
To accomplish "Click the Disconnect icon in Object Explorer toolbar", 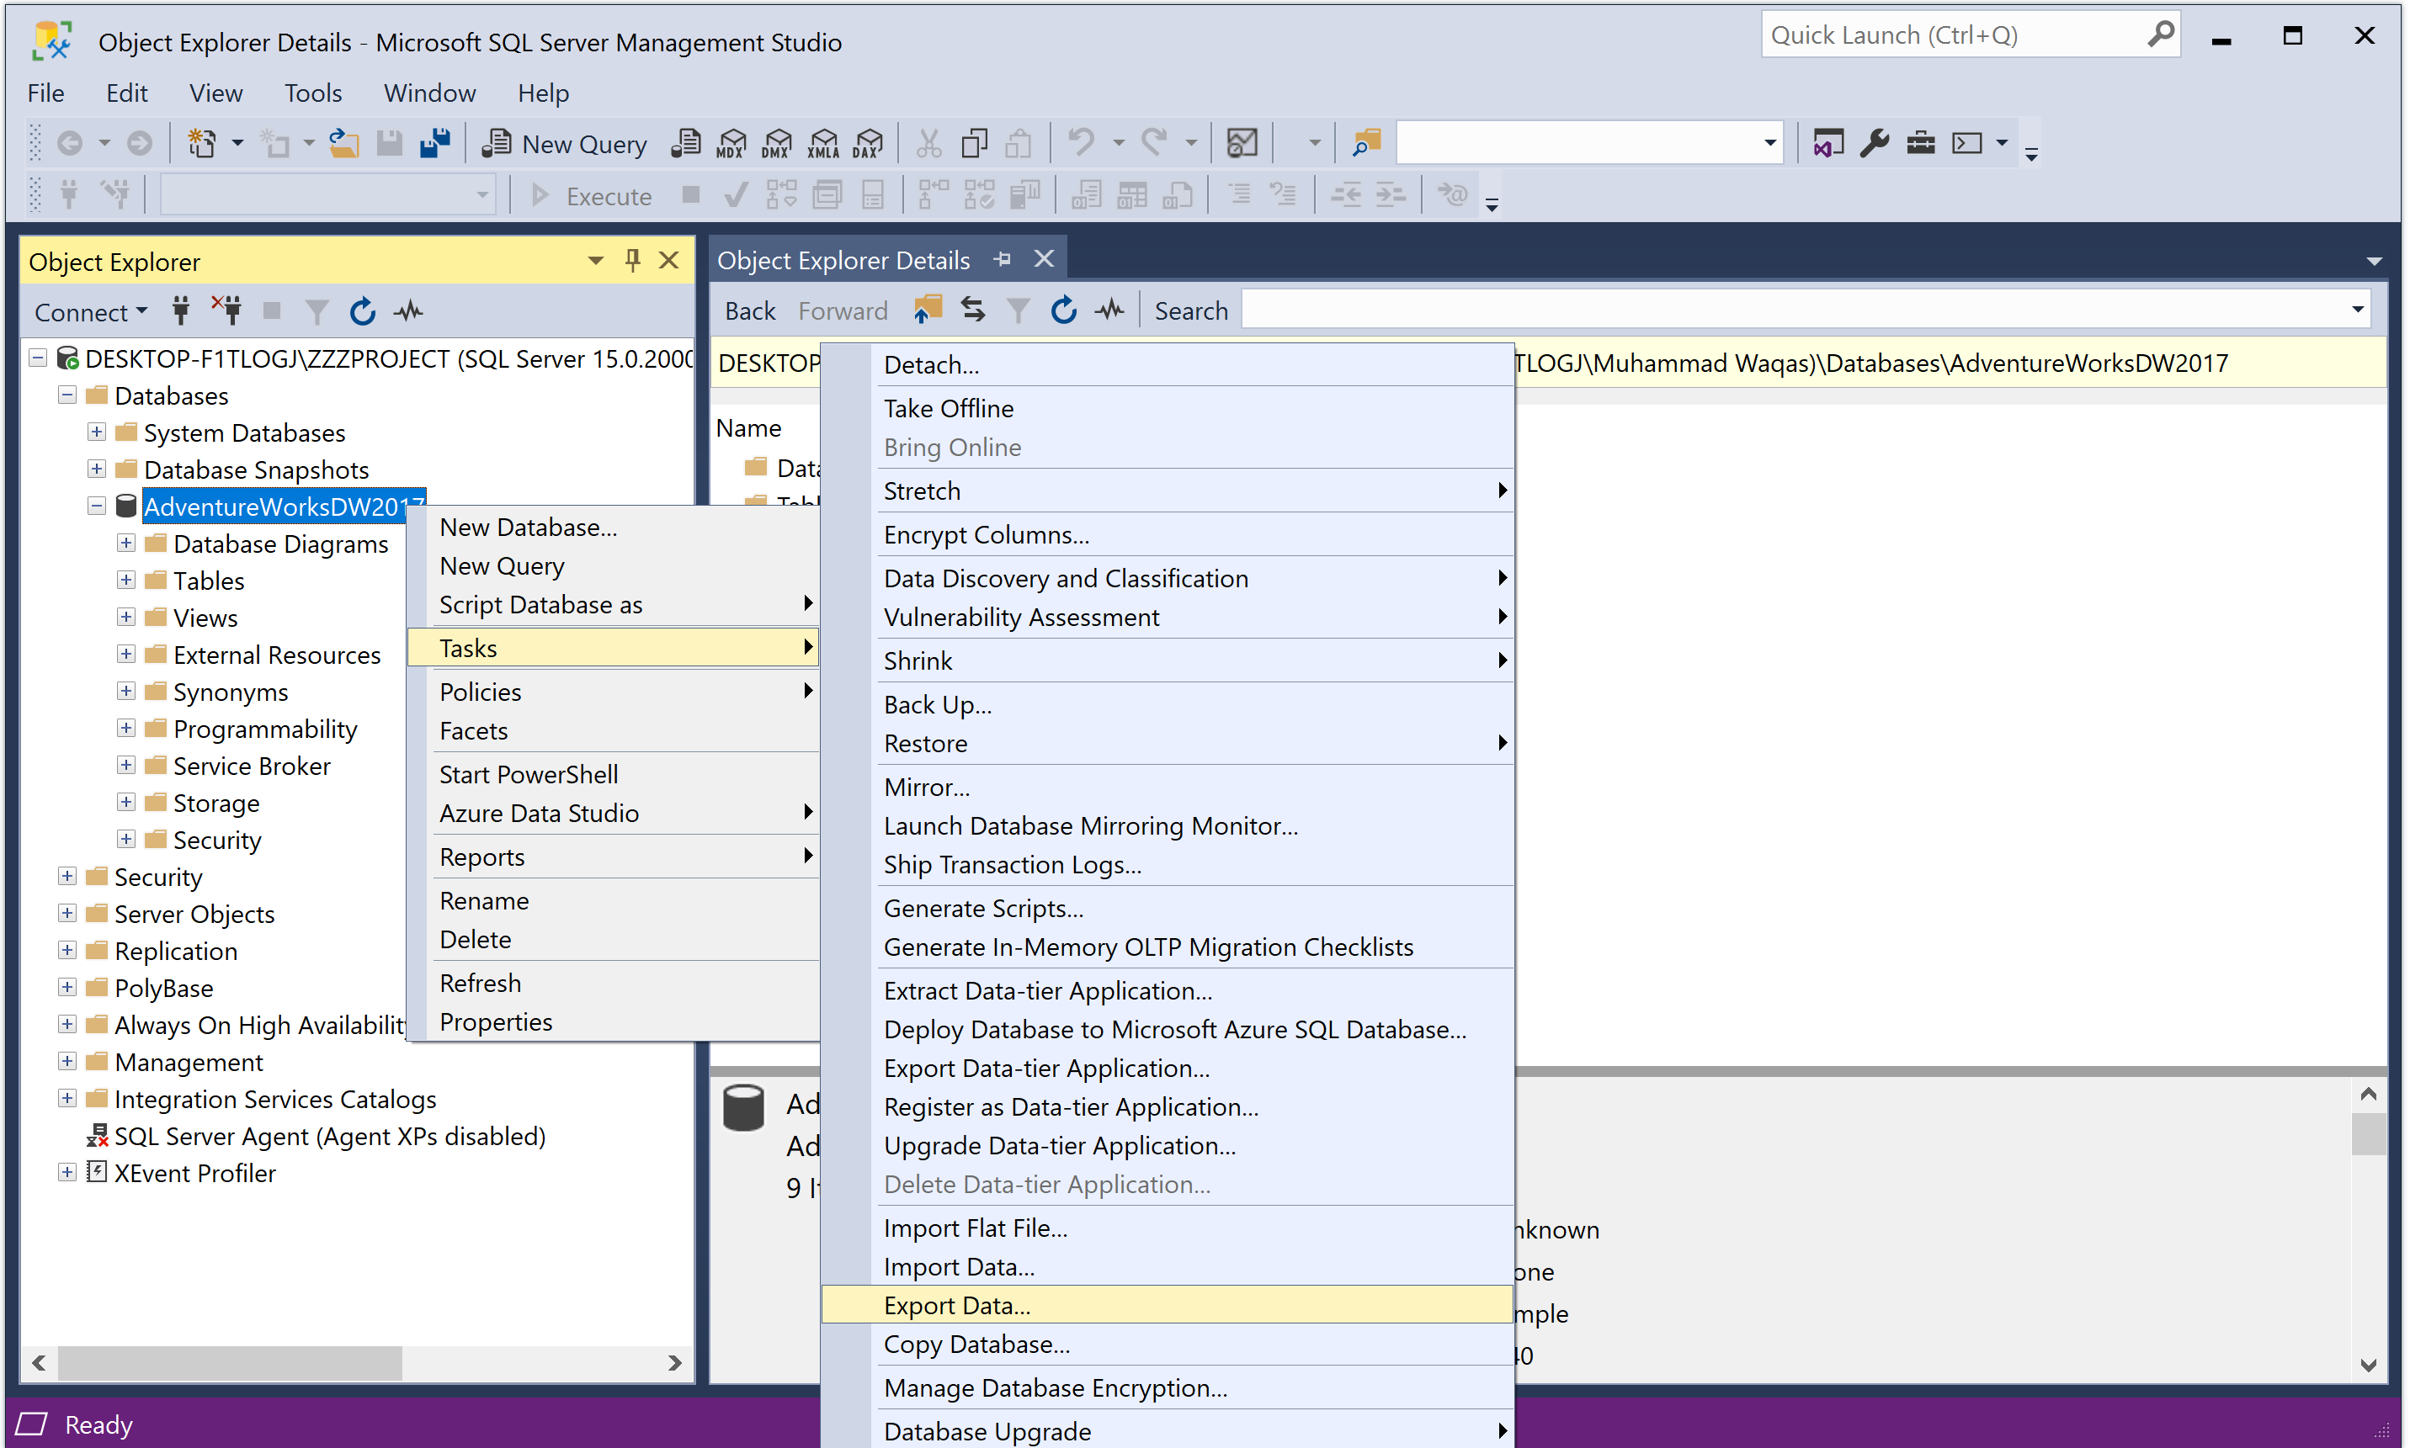I will point(226,312).
